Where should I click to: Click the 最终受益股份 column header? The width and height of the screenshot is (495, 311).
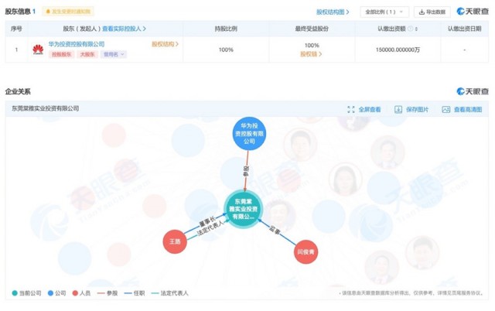click(x=312, y=29)
